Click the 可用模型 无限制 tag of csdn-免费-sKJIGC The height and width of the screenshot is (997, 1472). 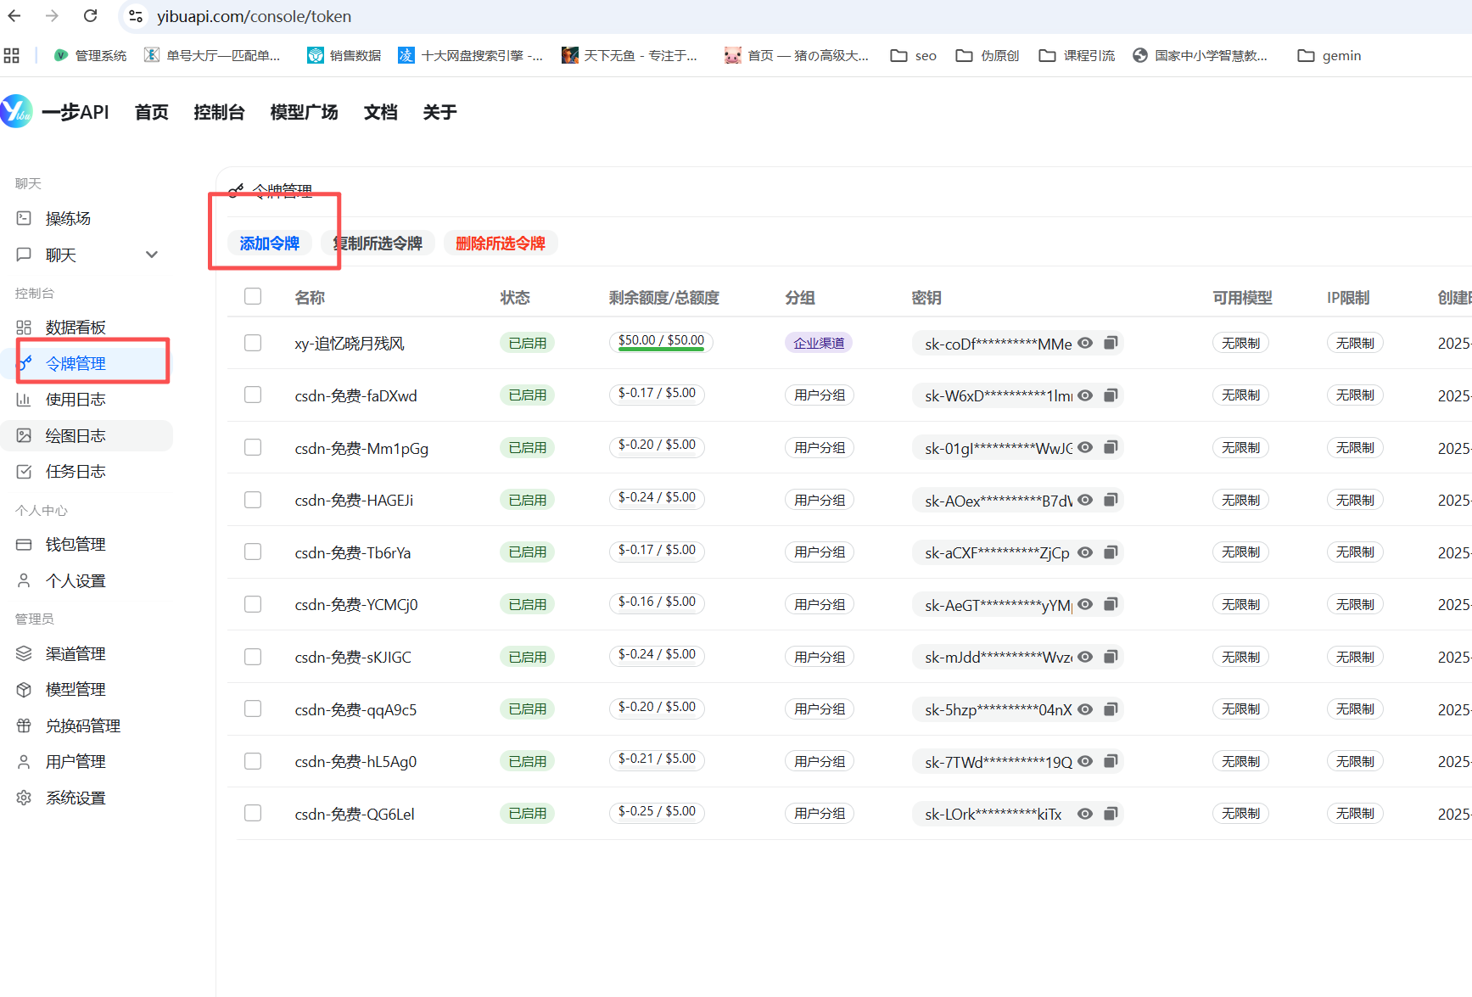point(1240,657)
